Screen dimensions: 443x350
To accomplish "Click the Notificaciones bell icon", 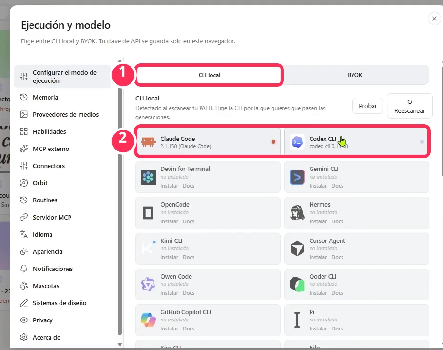I will [x=24, y=269].
